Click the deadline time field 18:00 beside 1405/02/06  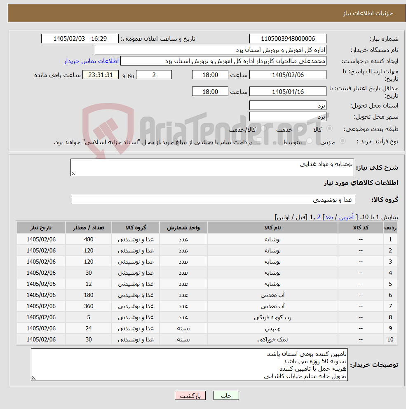[x=210, y=75]
